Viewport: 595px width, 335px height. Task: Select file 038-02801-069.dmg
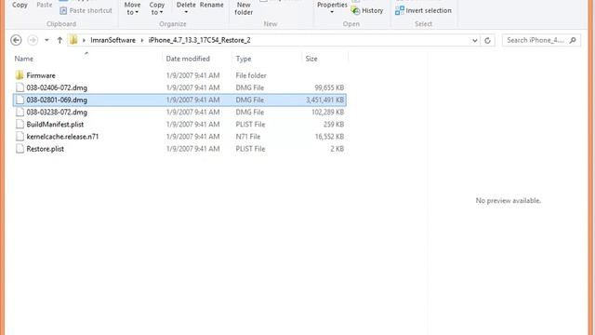coord(57,100)
